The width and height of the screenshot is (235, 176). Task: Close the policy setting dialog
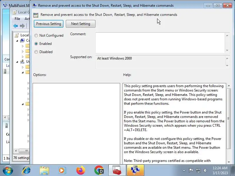[x=227, y=6]
